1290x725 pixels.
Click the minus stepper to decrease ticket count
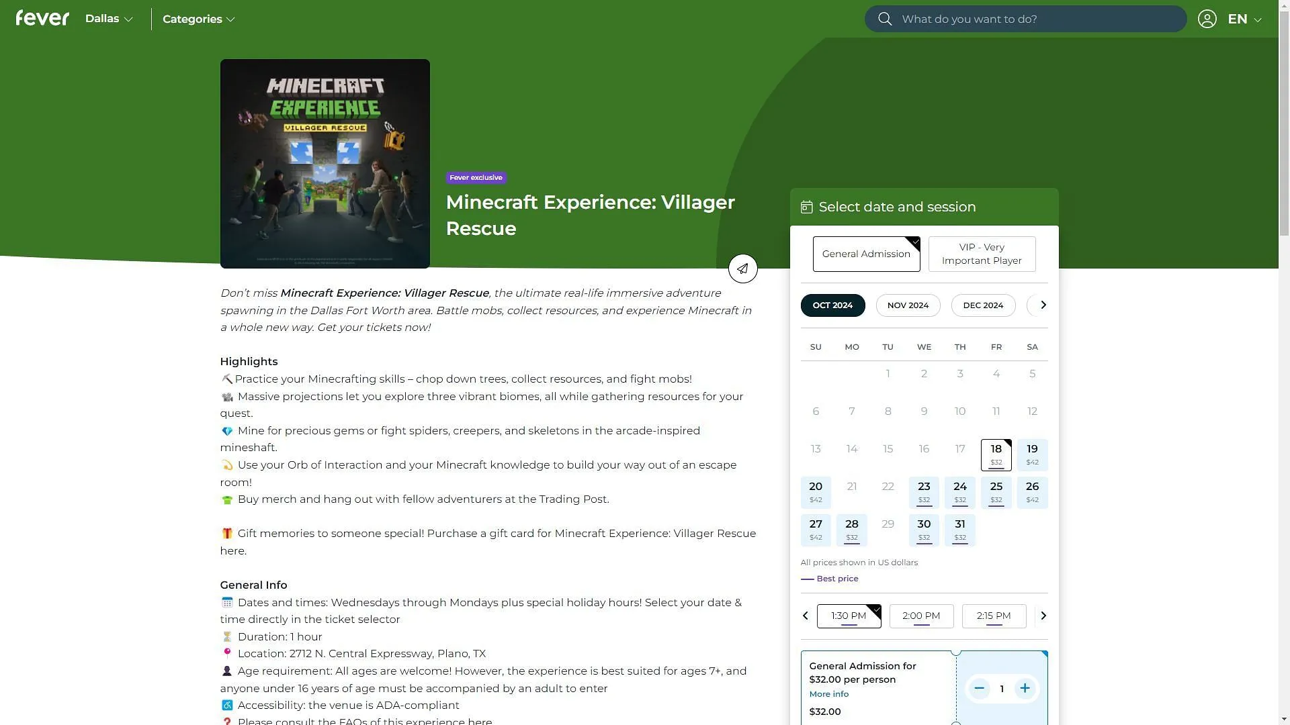coord(979,688)
